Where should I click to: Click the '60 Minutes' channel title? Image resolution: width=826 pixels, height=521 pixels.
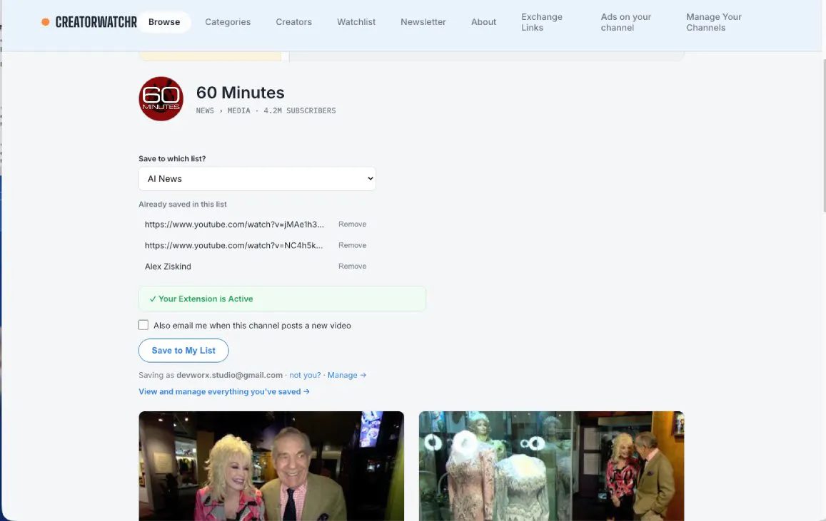pos(240,93)
